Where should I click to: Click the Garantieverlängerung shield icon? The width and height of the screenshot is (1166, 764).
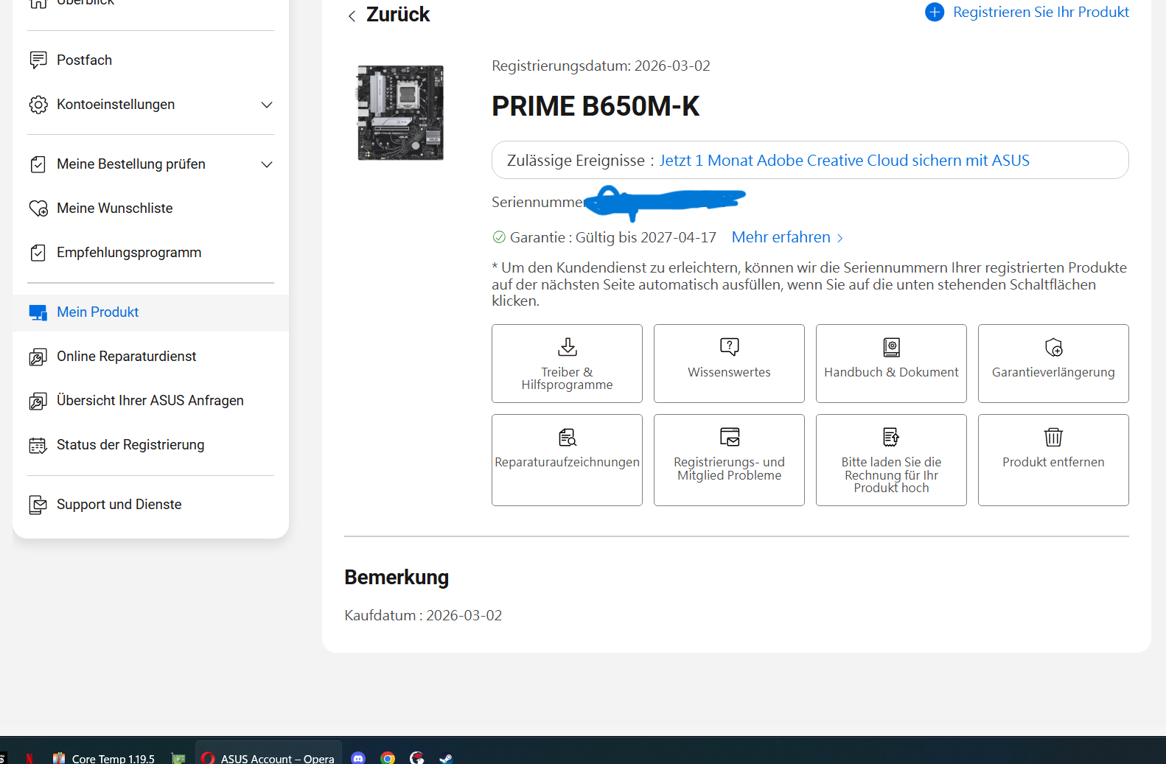click(1054, 347)
